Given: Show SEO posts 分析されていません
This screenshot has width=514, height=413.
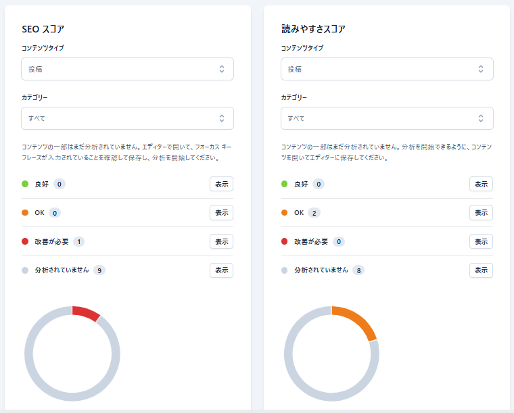Looking at the screenshot, I should tap(221, 270).
